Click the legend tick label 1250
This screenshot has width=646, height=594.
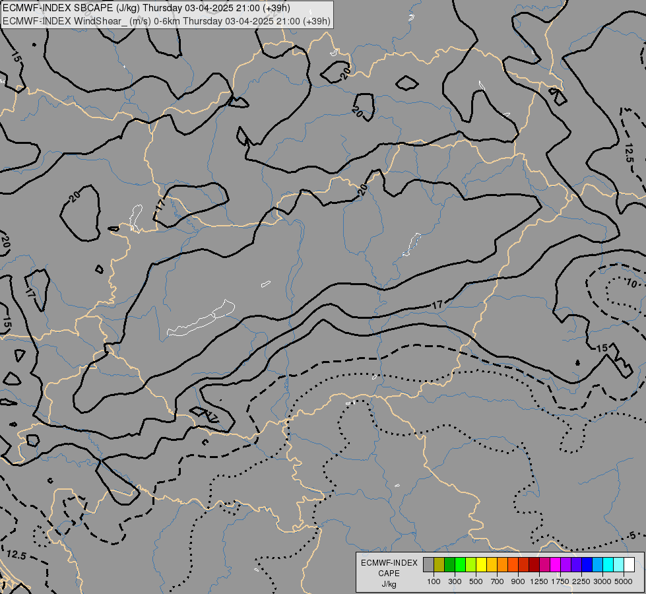(539, 581)
